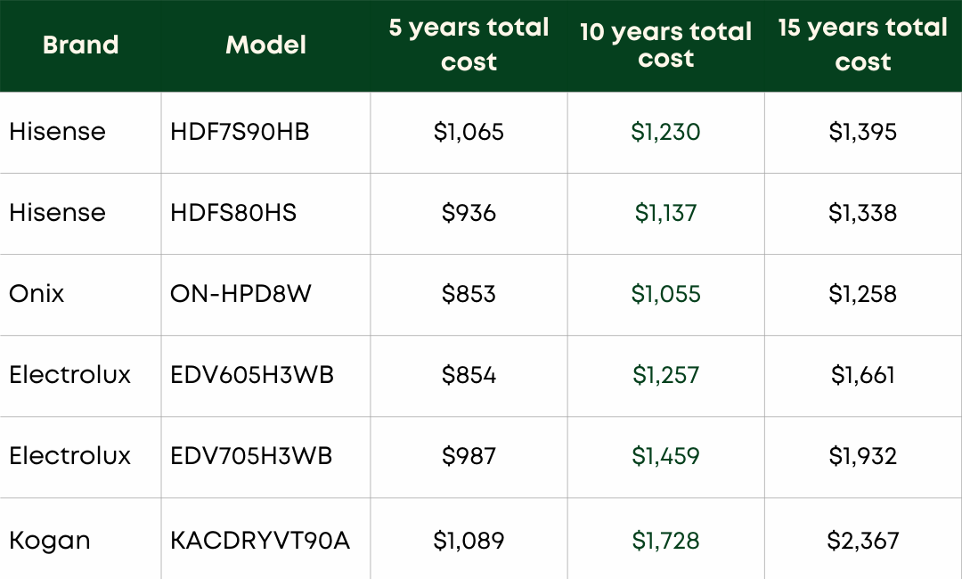Click the Brand column header

80,45
